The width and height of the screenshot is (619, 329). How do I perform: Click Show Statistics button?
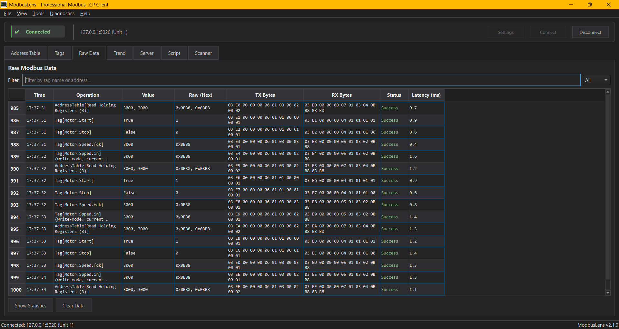[x=31, y=305]
